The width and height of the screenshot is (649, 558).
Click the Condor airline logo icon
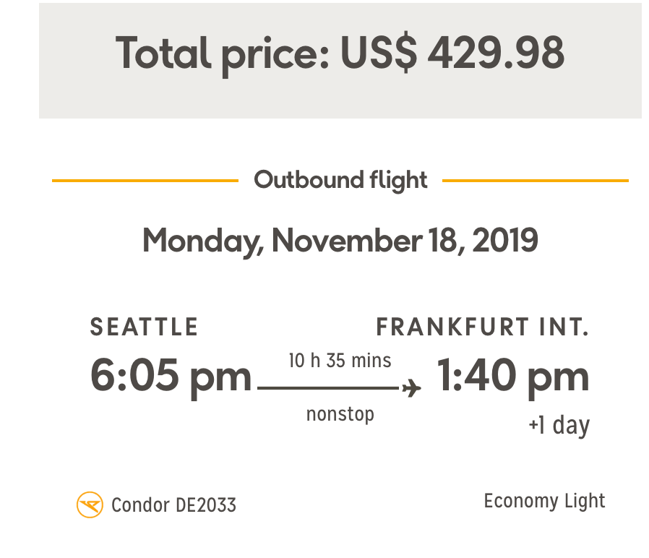(x=90, y=505)
